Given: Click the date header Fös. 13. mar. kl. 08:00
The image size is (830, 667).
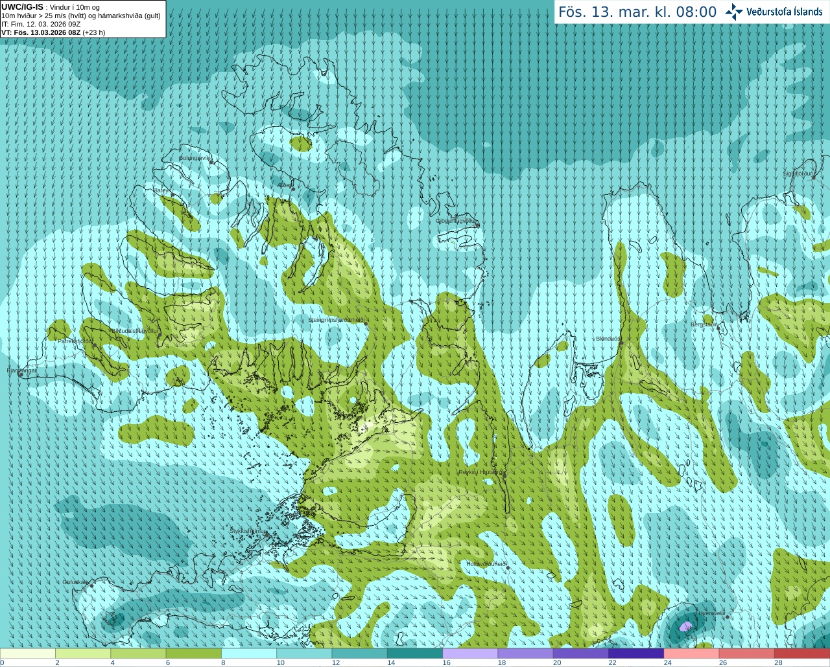Looking at the screenshot, I should click(x=637, y=12).
